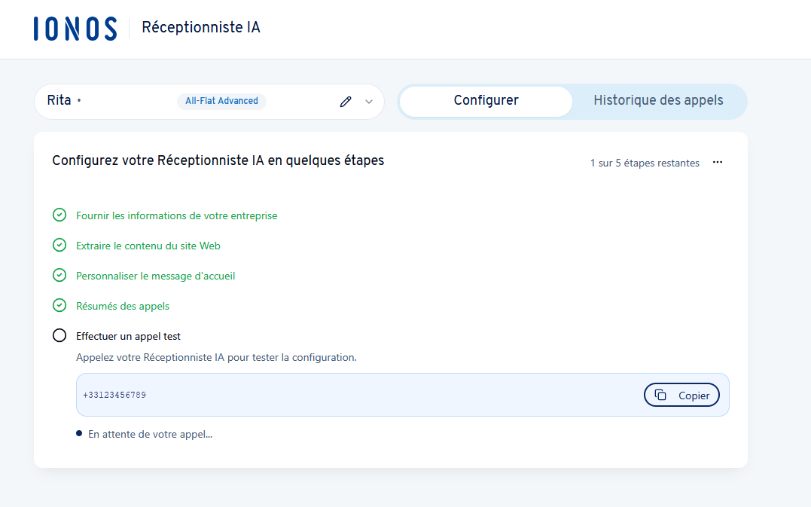811x507 pixels.
Task: Click the Réceptionniste IA header title
Action: coord(200,28)
